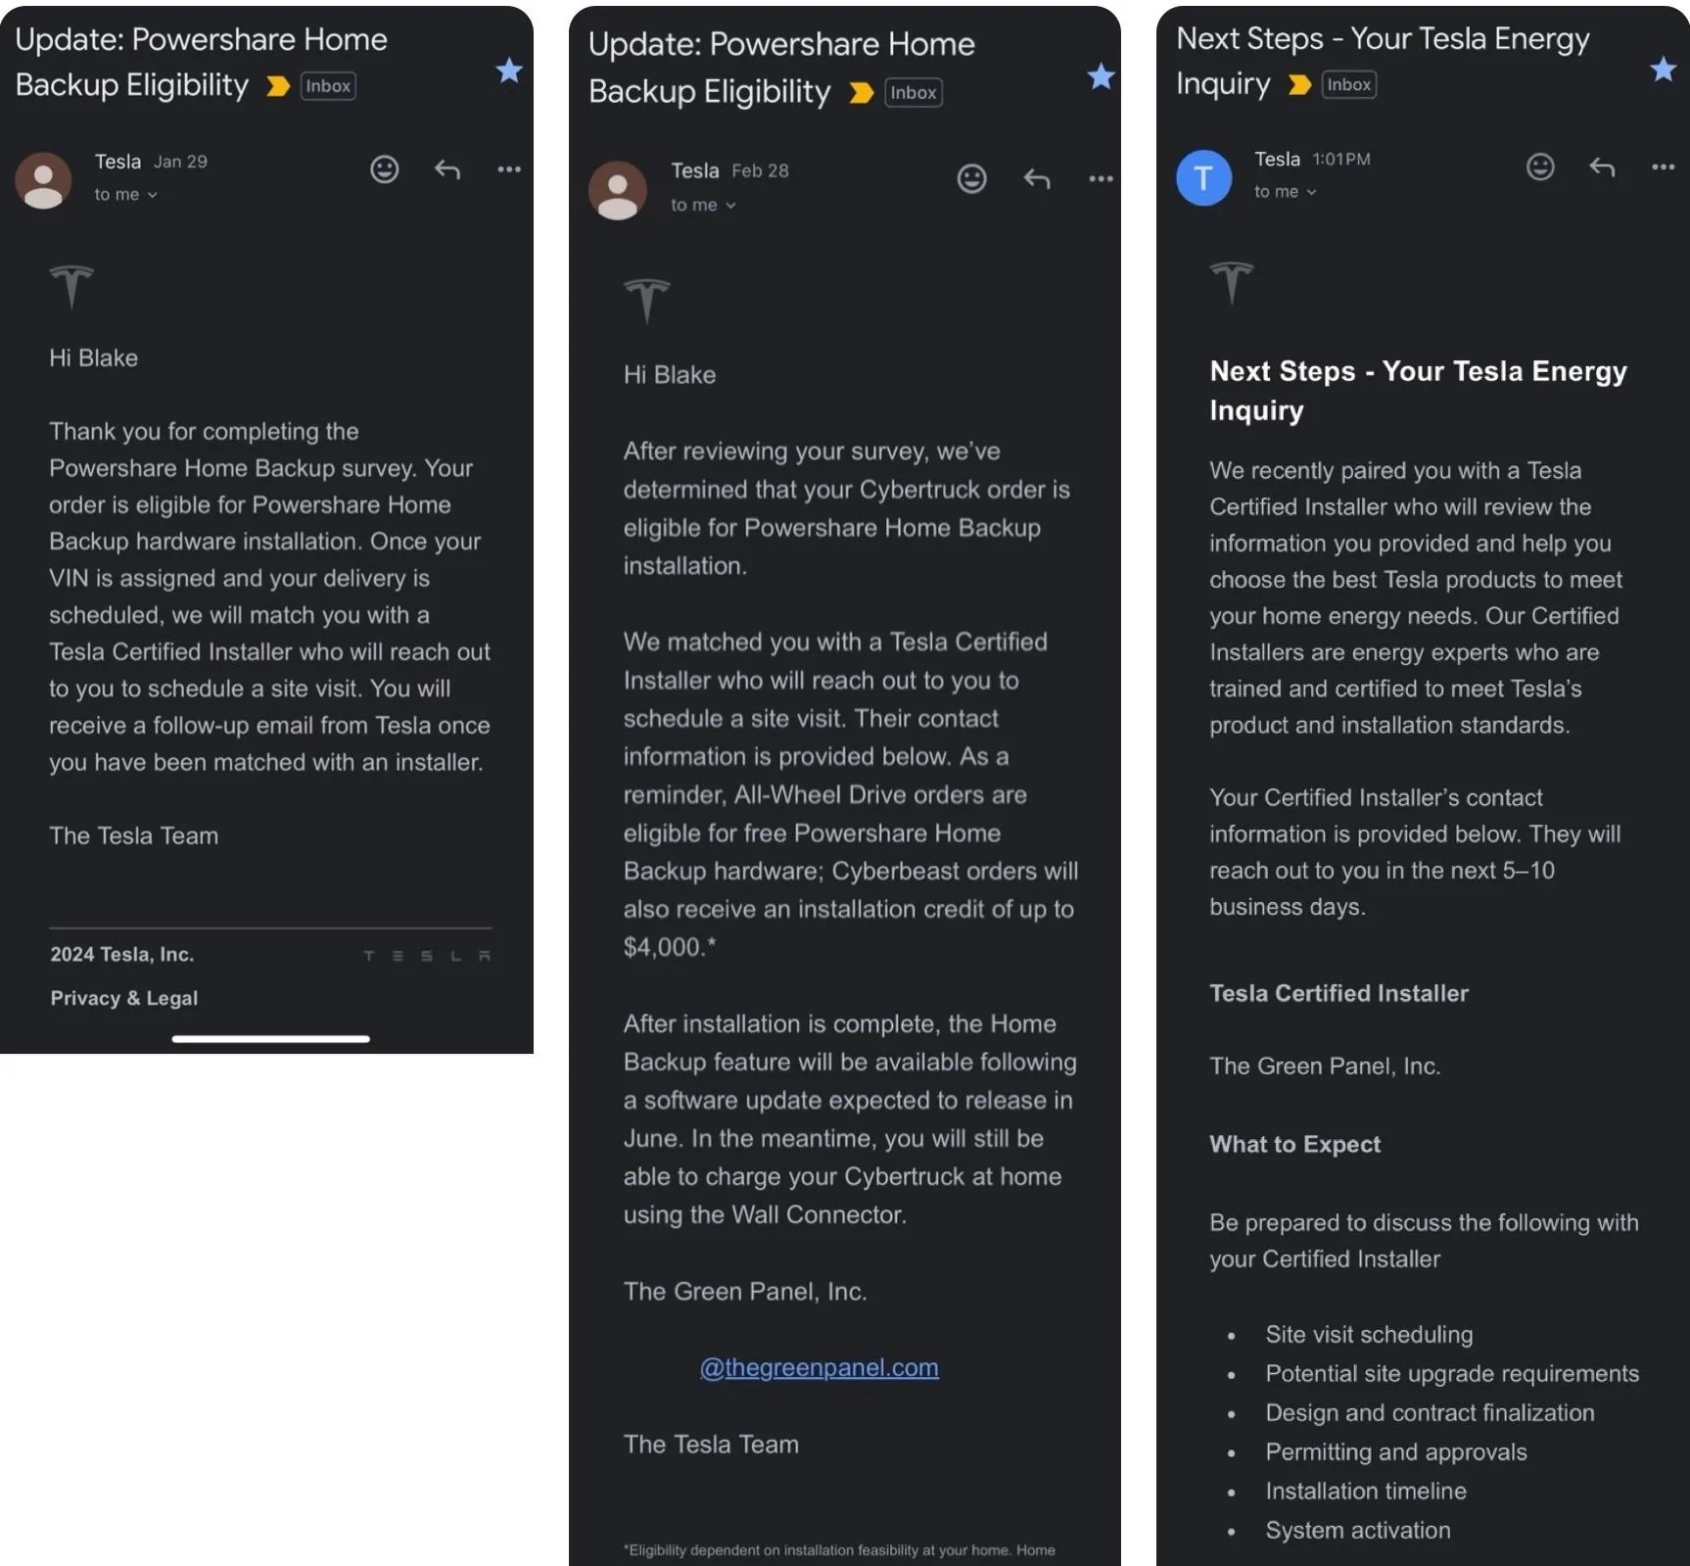This screenshot has height=1566, width=1690.
Task: Tap the blue T sender avatar
Action: point(1203,177)
